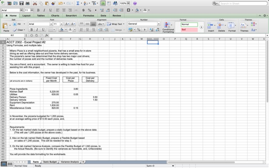This screenshot has width=269, height=168.
Task: Switch to Page Layout view button
Action: (x=10, y=164)
